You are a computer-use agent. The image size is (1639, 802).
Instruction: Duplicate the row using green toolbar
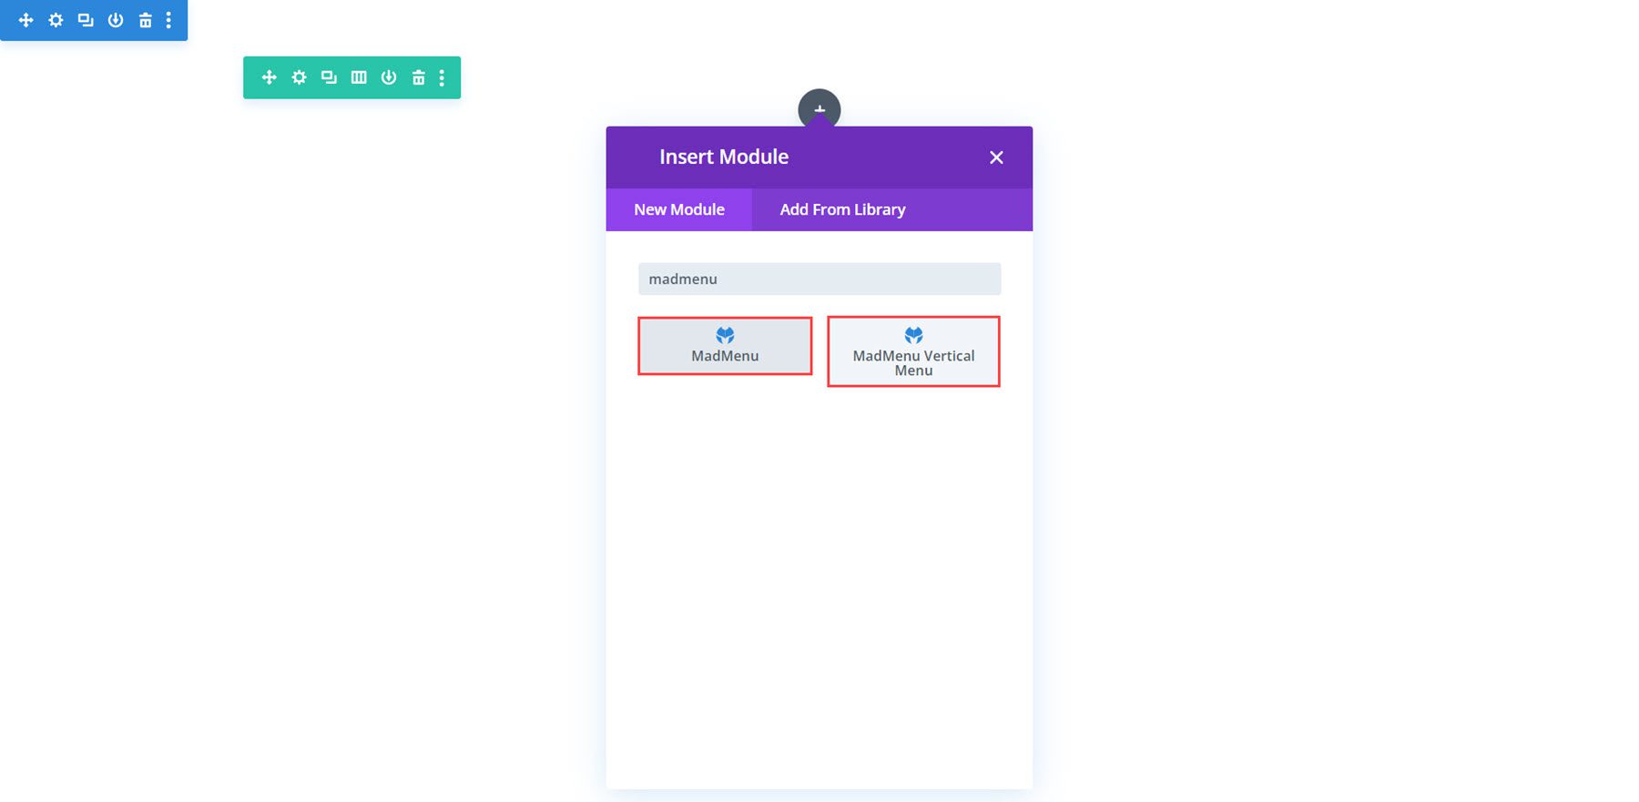click(x=329, y=77)
